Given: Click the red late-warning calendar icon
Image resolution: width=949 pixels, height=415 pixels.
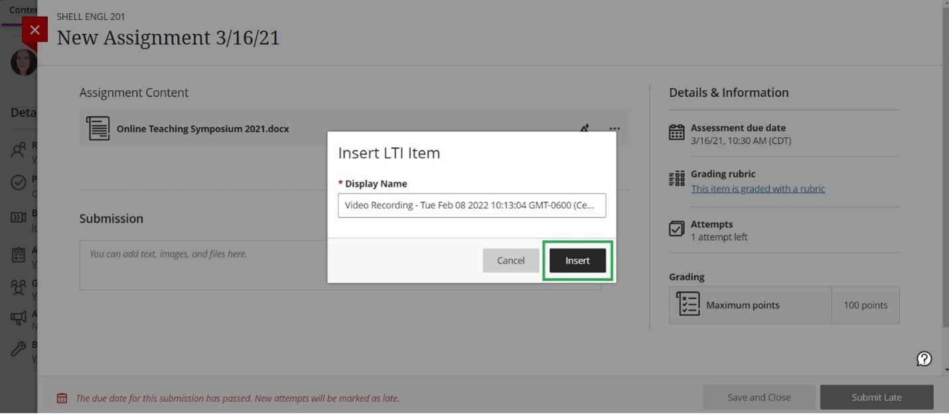Looking at the screenshot, I should point(62,398).
